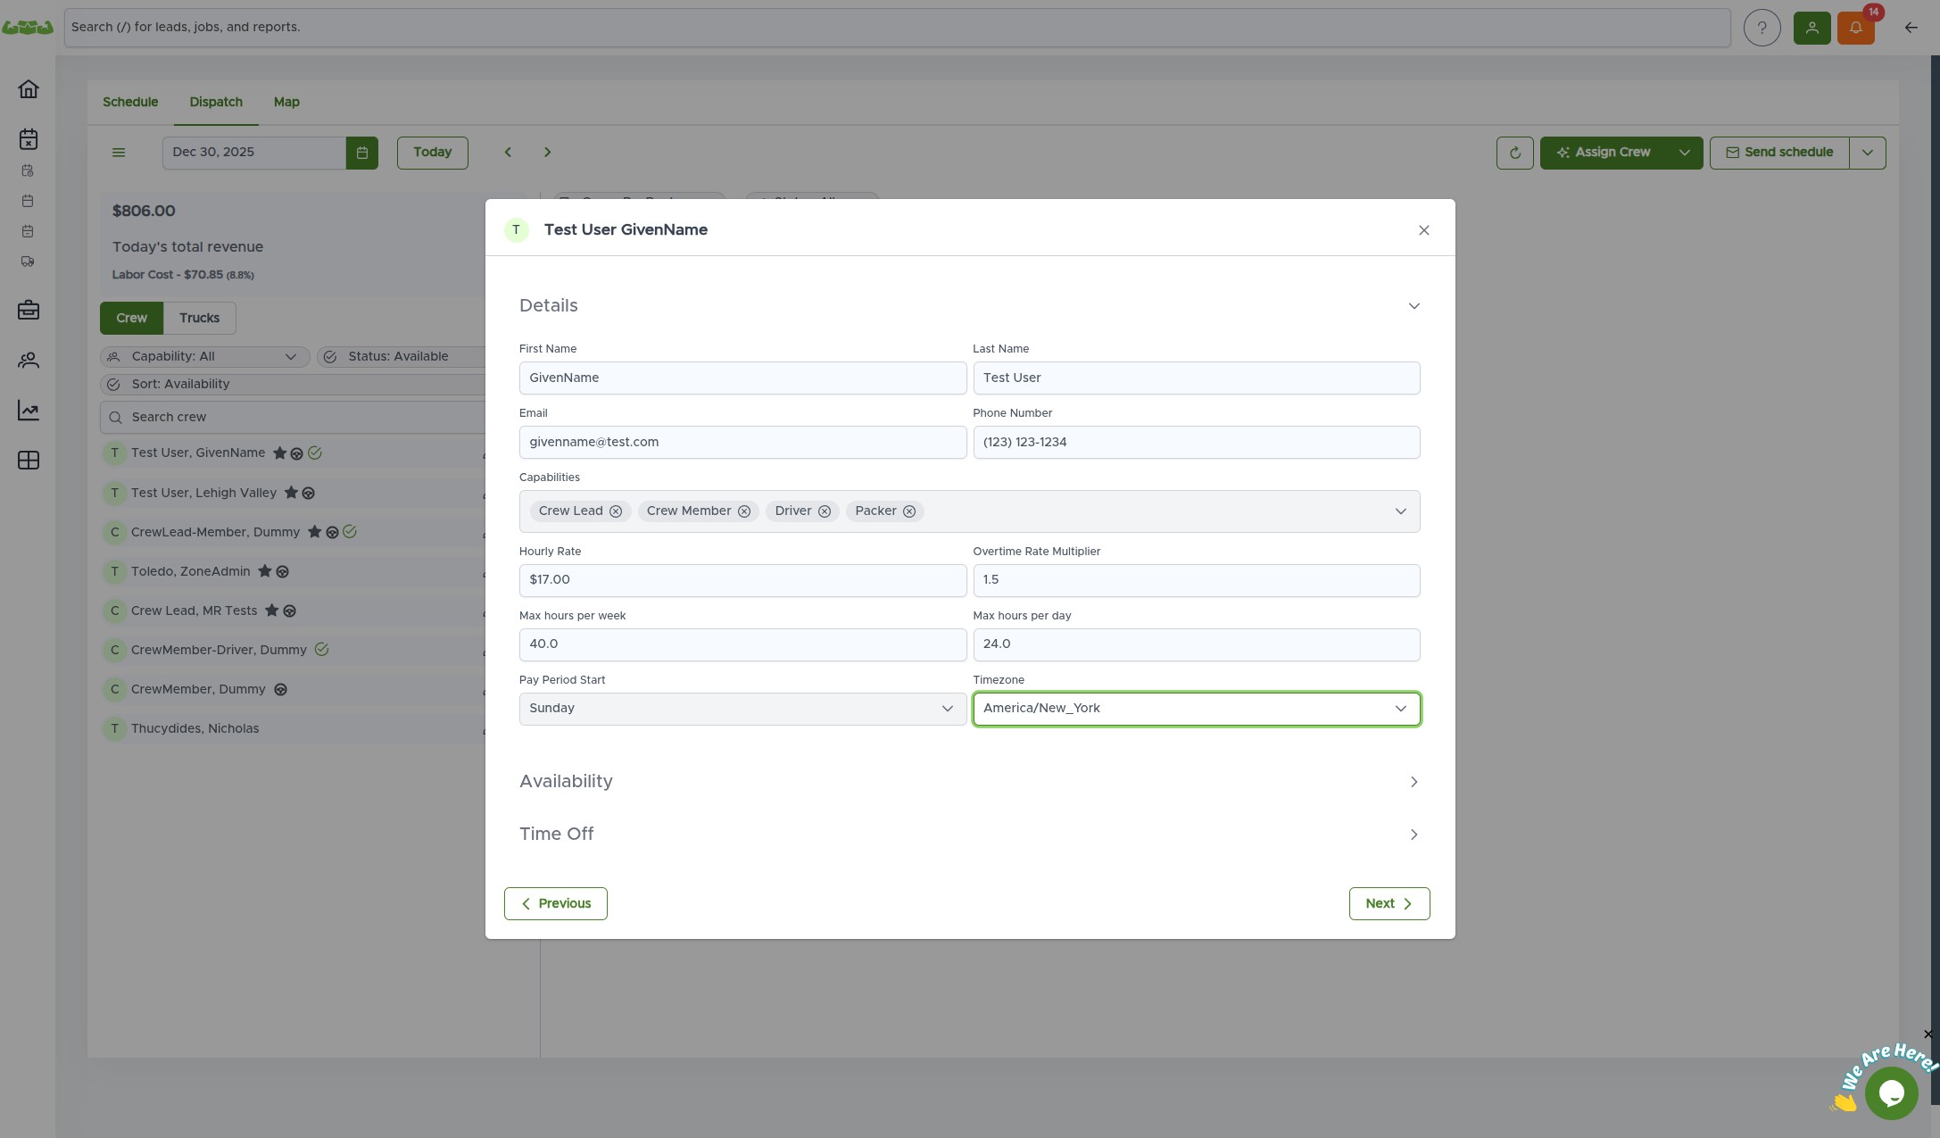This screenshot has height=1138, width=1940.
Task: Click the Max hours per week field
Action: (x=742, y=644)
